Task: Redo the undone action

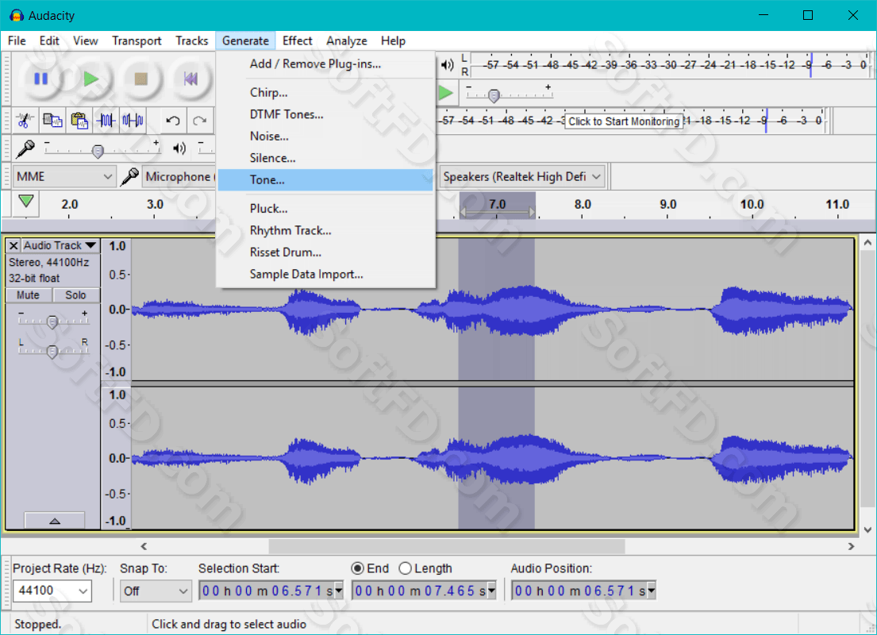Action: click(200, 121)
